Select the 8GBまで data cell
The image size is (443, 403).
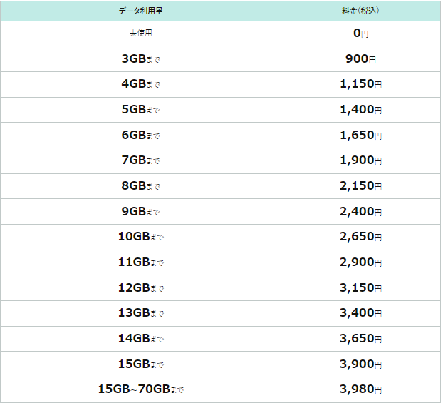tap(140, 186)
